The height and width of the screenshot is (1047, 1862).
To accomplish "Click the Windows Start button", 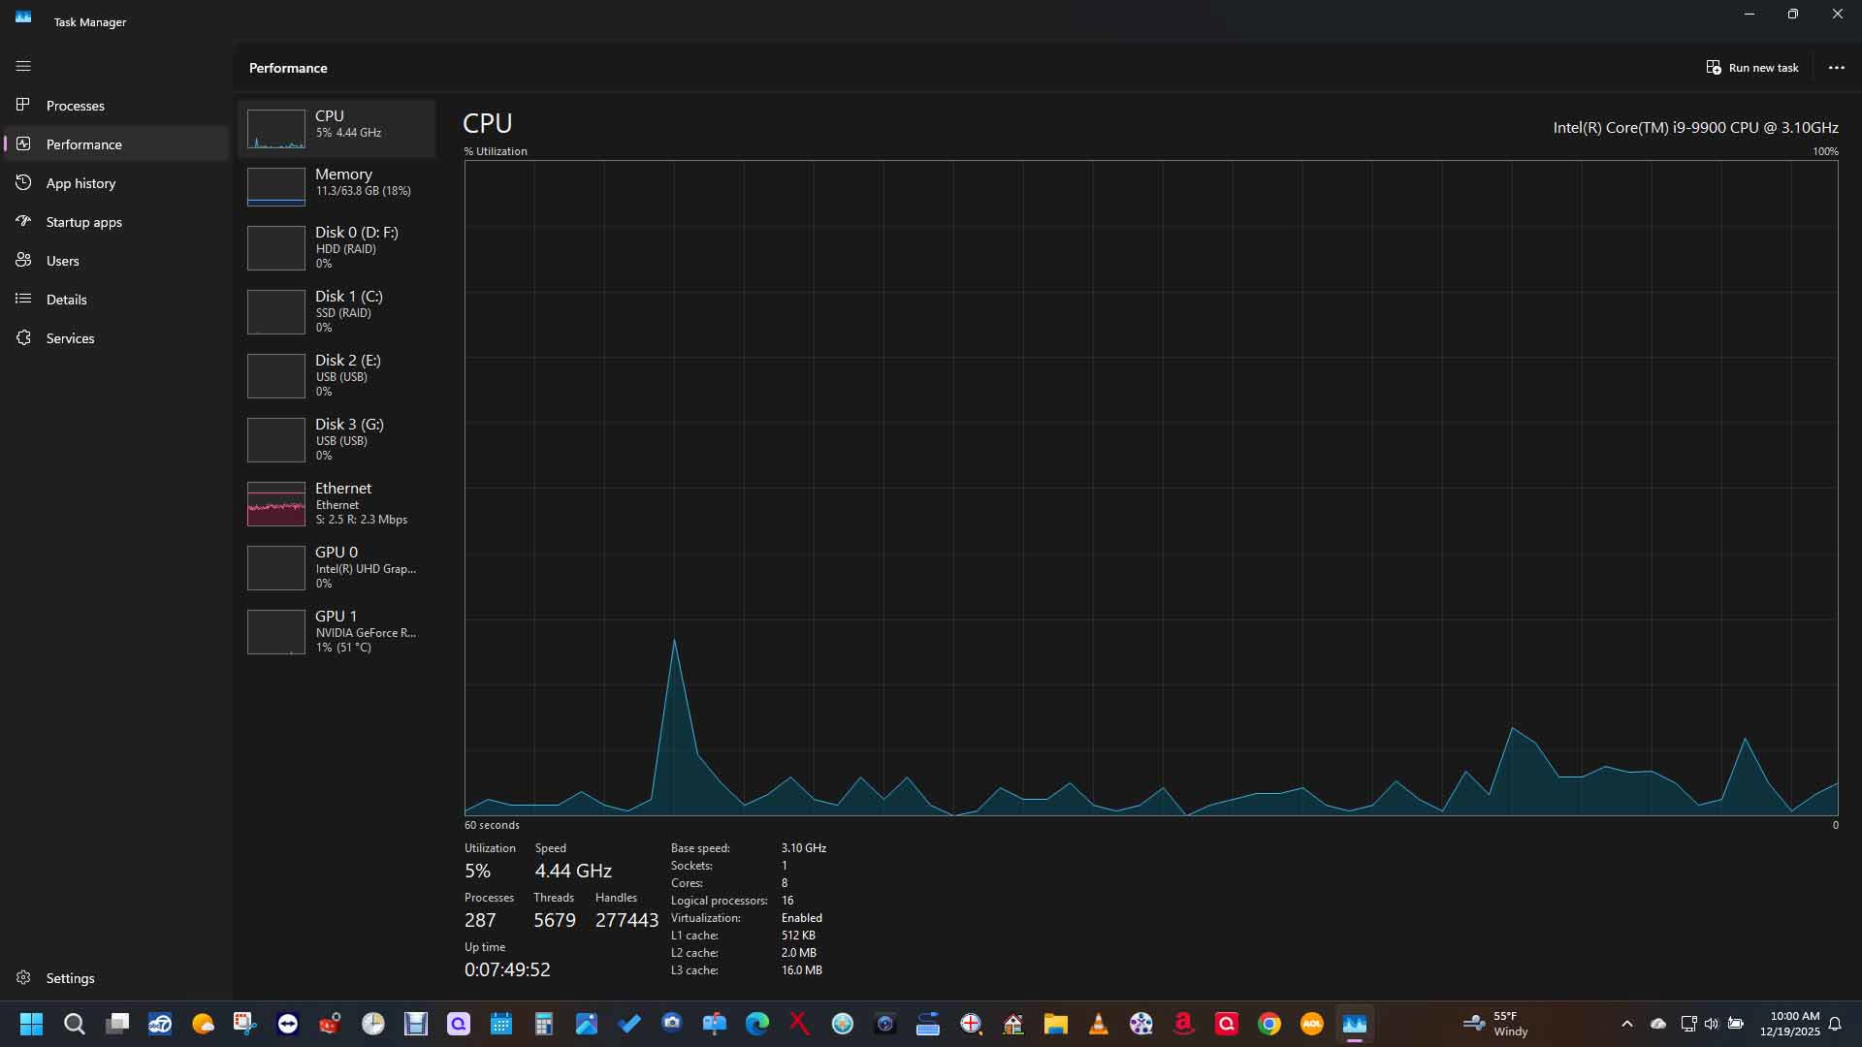I will pos(31,1024).
